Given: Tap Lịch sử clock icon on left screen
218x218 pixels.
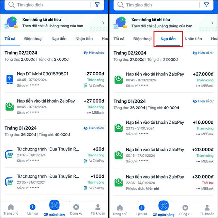Looking at the screenshot, I should (33, 207).
